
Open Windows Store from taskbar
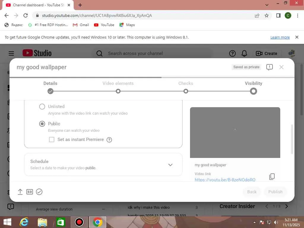coord(61,222)
